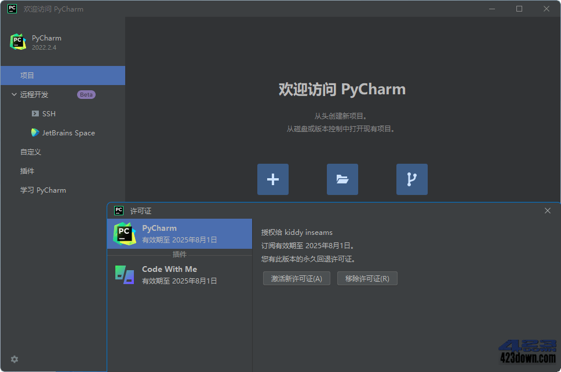Open 学习 PyCharm

tap(43, 190)
